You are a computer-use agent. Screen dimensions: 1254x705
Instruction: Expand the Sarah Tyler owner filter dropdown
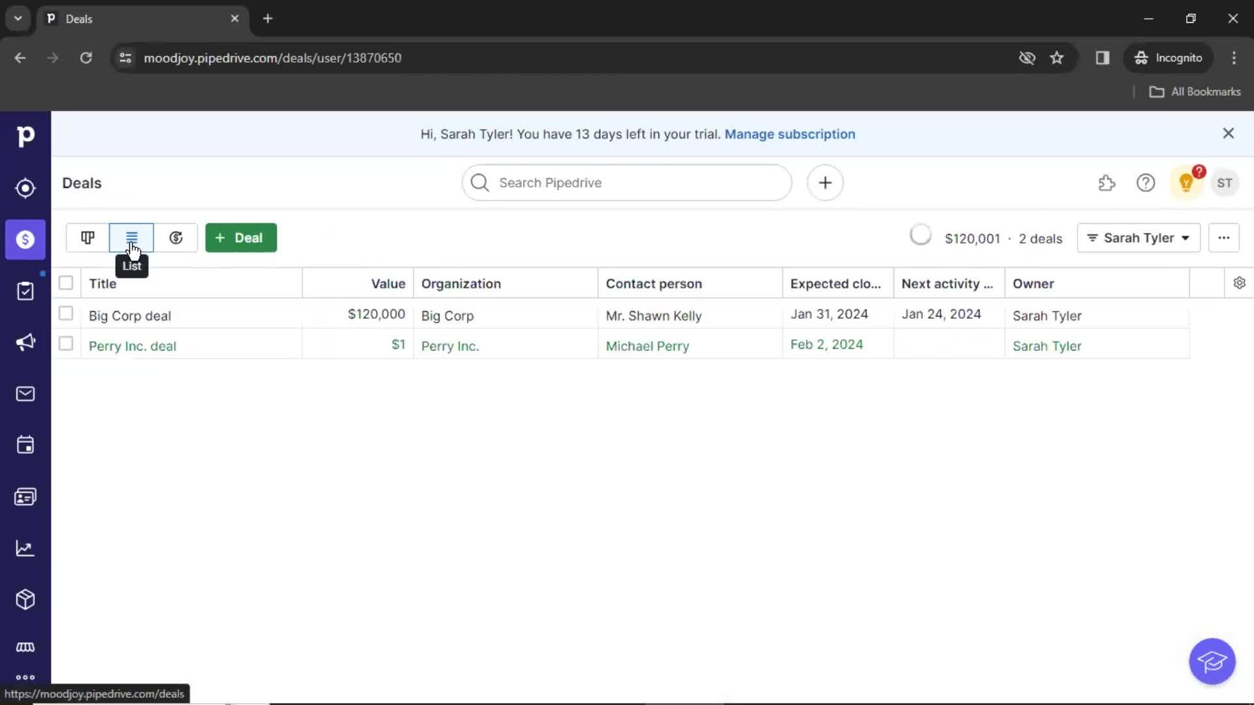tap(1137, 238)
